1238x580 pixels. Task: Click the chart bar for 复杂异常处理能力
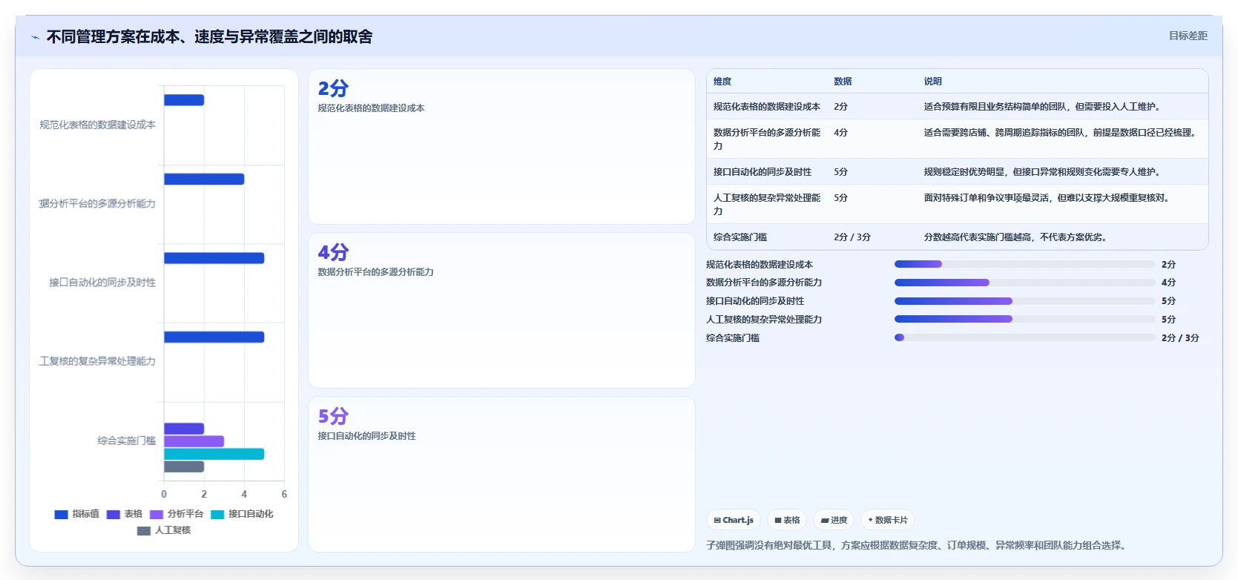214,337
